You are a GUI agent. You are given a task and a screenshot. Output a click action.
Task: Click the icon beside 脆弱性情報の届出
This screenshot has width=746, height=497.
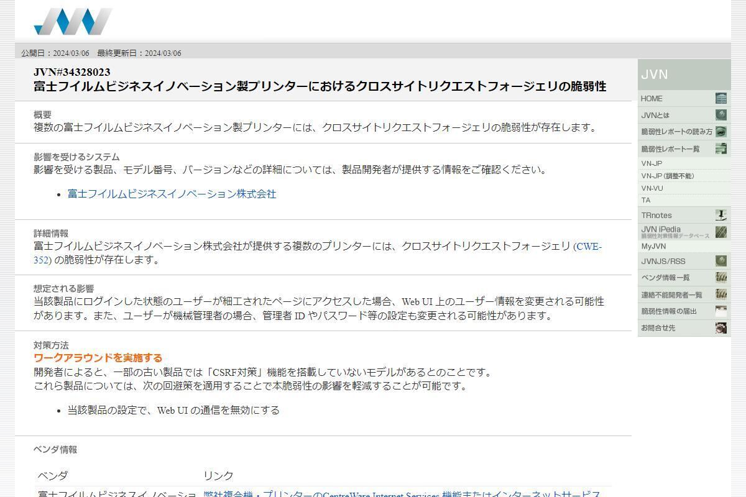[x=721, y=311]
